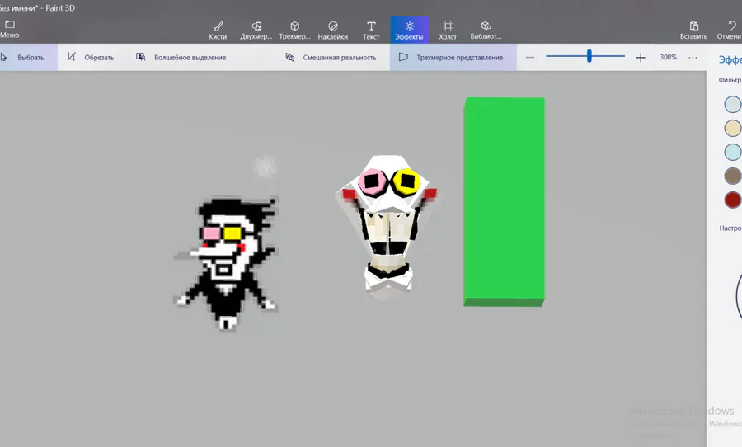Toggle Трехмерное представление (3D view)

pos(453,57)
